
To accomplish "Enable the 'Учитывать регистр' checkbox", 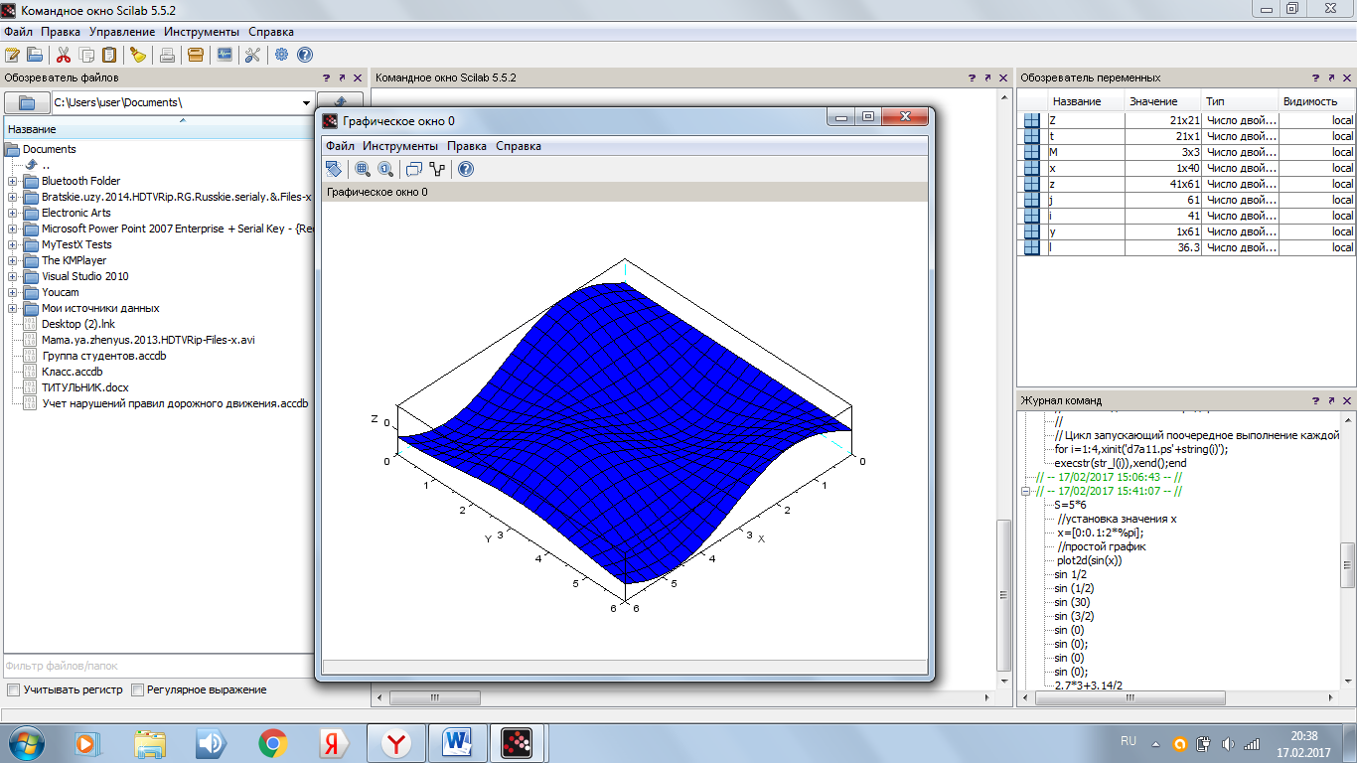I will [x=14, y=689].
